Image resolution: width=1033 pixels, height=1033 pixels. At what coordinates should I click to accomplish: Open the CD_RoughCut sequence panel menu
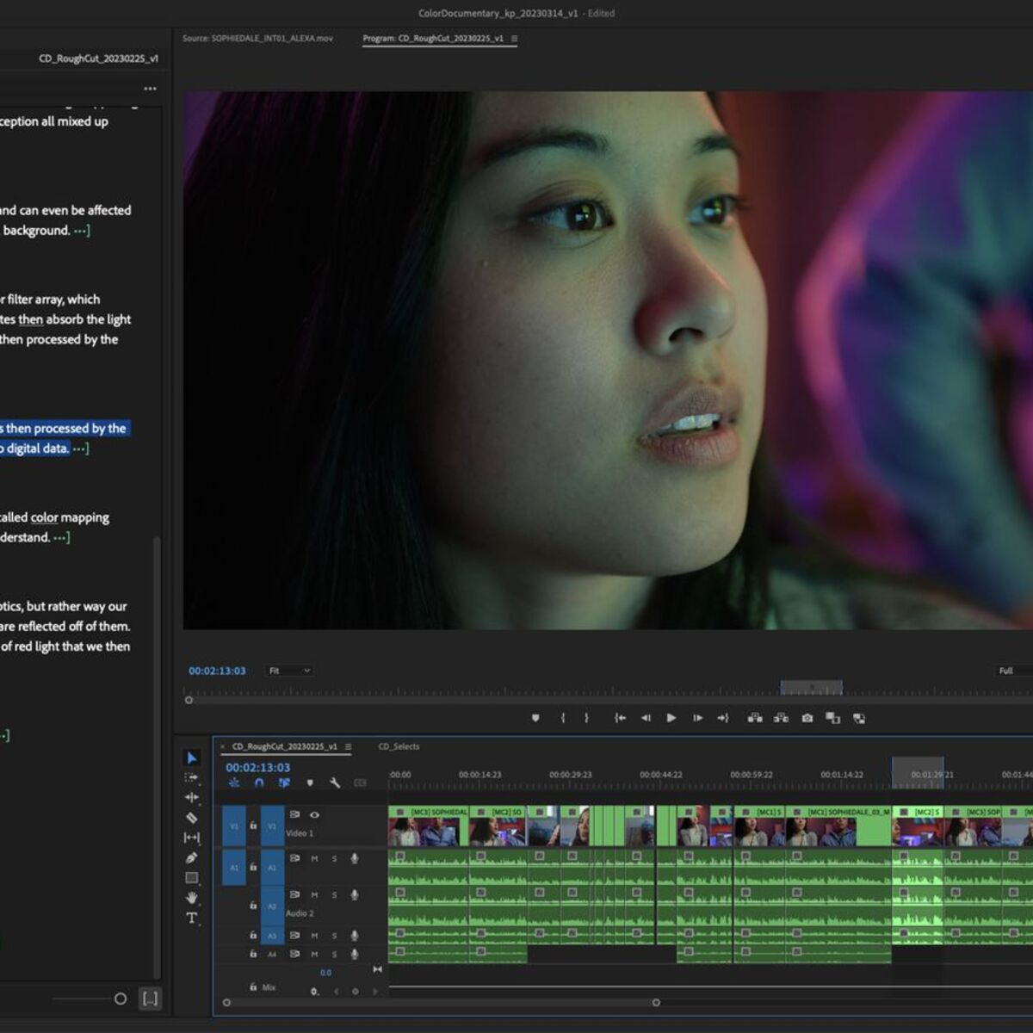click(348, 747)
